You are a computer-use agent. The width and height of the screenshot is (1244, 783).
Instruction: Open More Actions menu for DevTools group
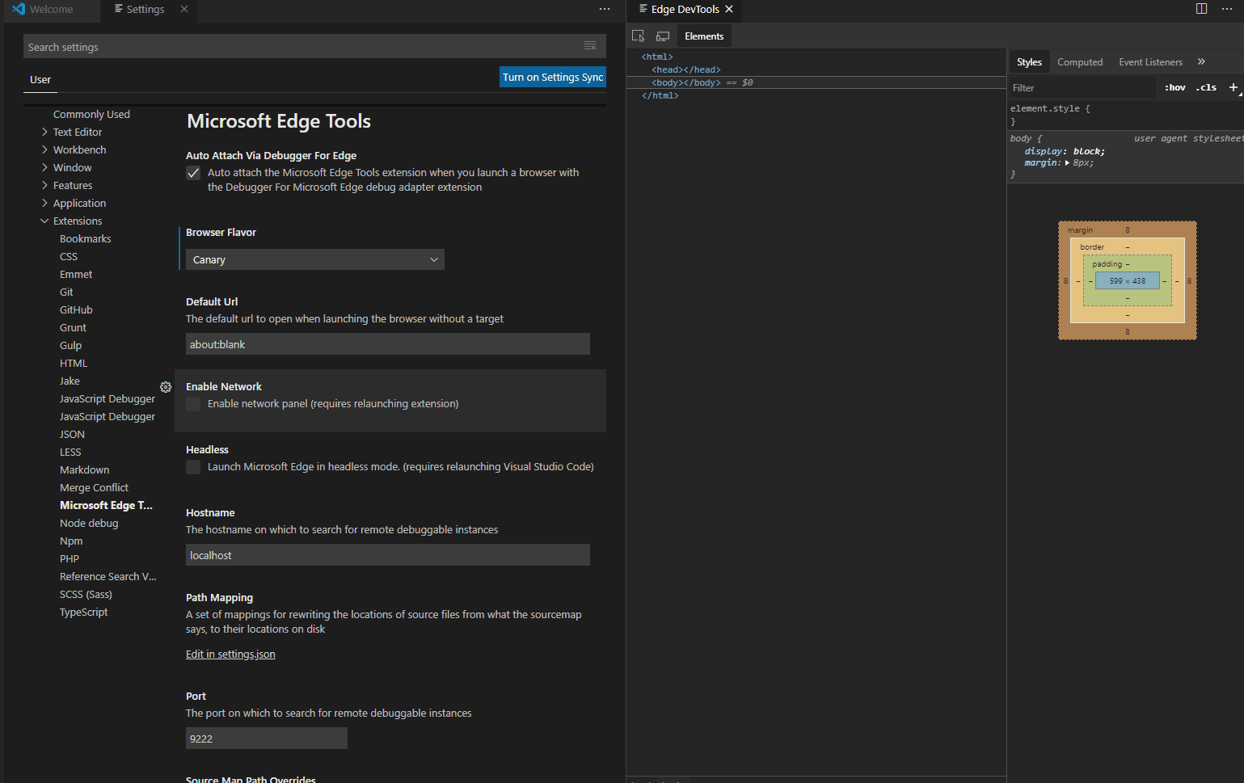[x=1226, y=9]
